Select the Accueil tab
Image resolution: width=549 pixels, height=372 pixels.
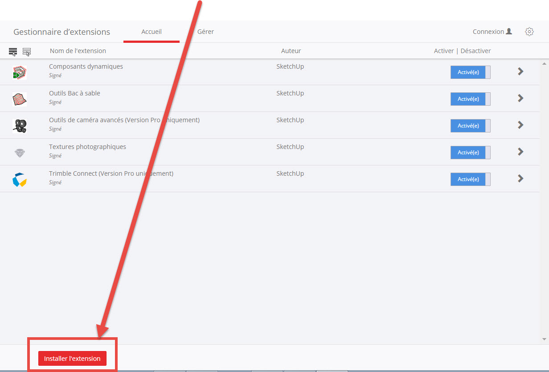click(x=152, y=32)
